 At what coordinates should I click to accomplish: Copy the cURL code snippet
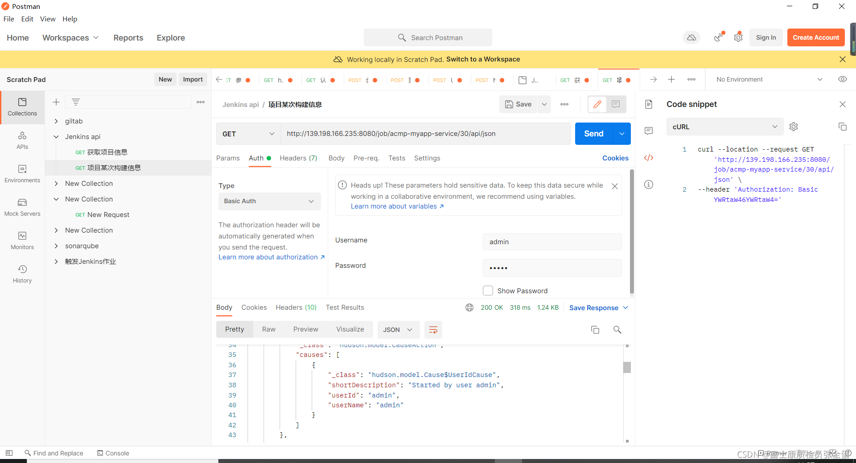click(843, 127)
